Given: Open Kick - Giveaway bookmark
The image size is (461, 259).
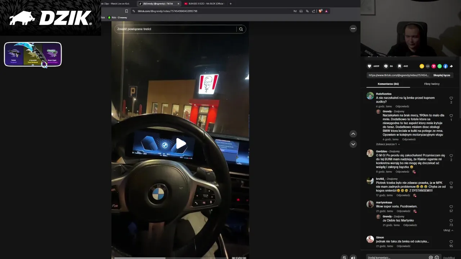Looking at the screenshot, I should coord(117,17).
